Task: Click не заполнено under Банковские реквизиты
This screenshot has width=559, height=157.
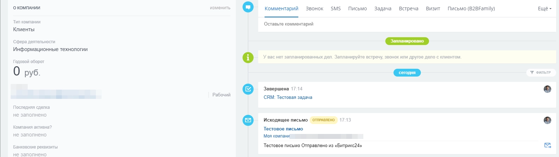Action: click(x=30, y=155)
